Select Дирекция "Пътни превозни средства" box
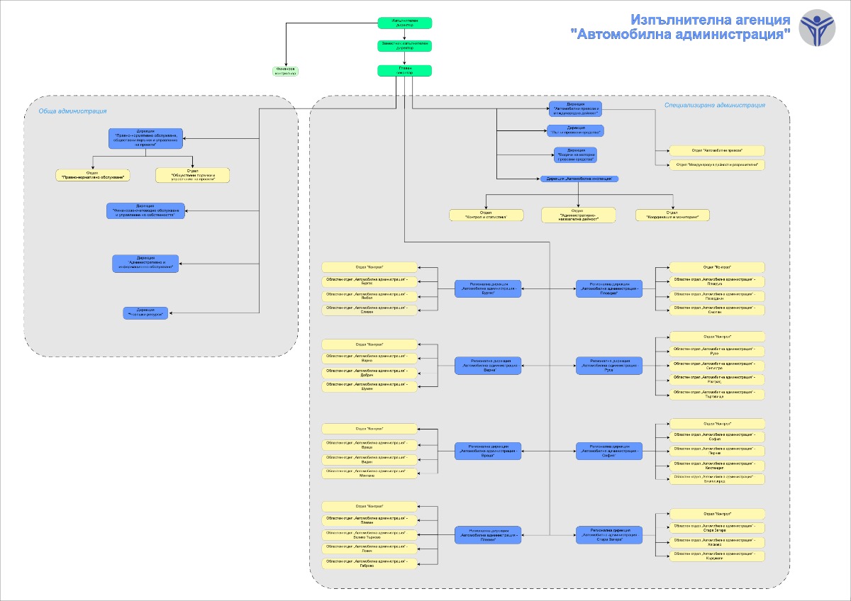Screen dimensions: 851x601 click(576, 131)
